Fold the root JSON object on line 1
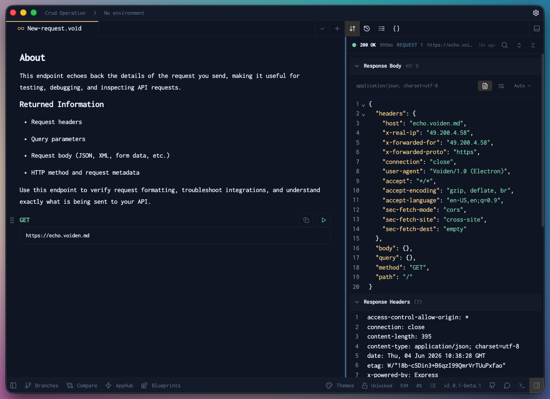Screen dimensions: 550x399 (x=363, y=105)
